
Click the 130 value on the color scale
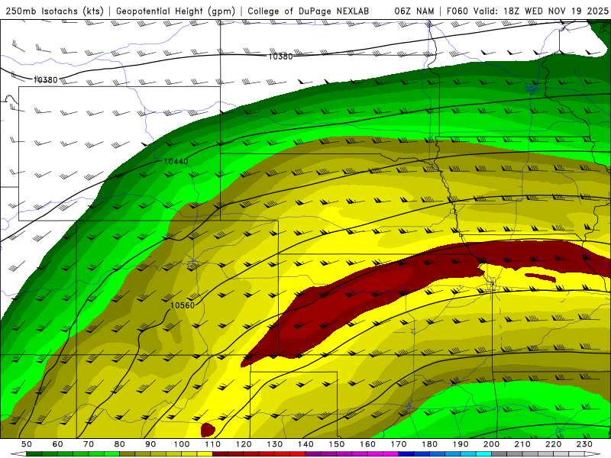pyautogui.click(x=275, y=444)
